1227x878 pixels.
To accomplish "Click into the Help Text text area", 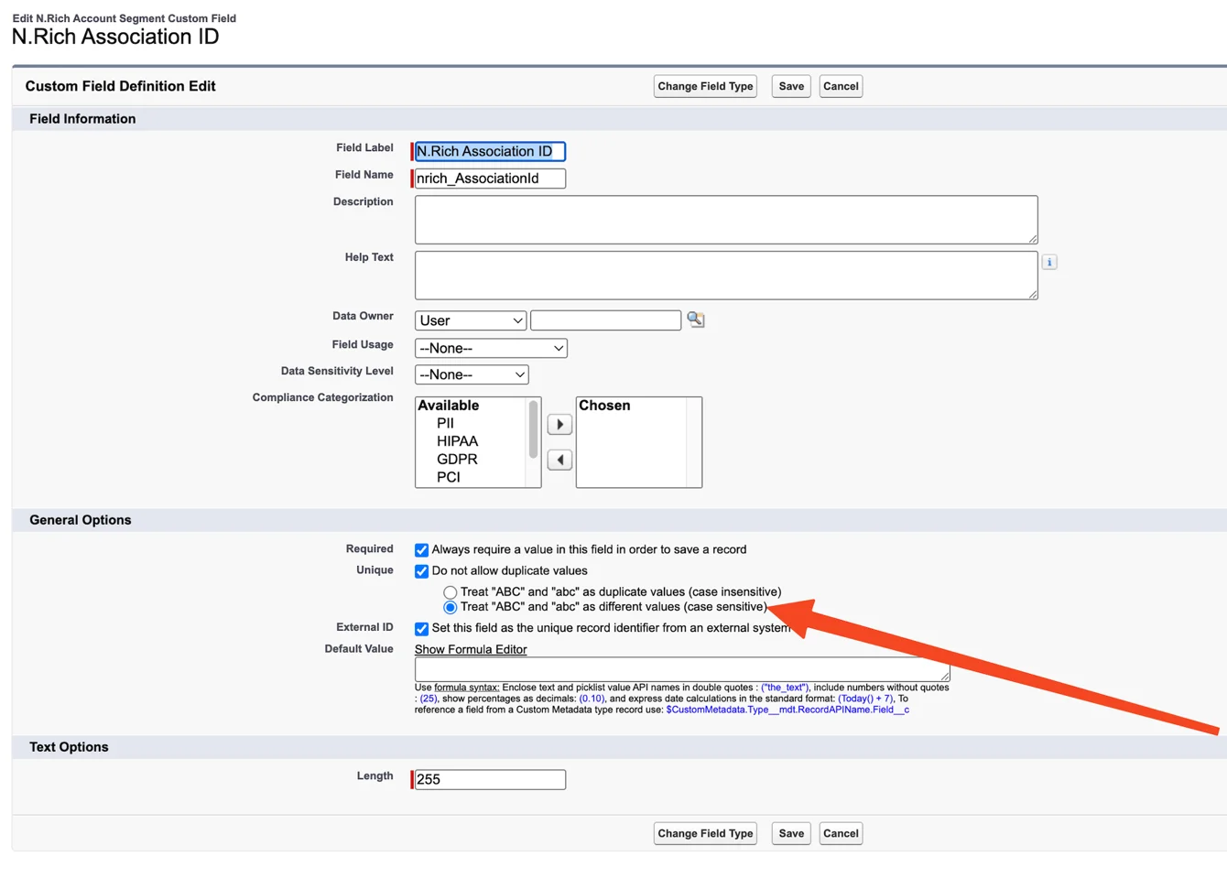I will tap(726, 276).
